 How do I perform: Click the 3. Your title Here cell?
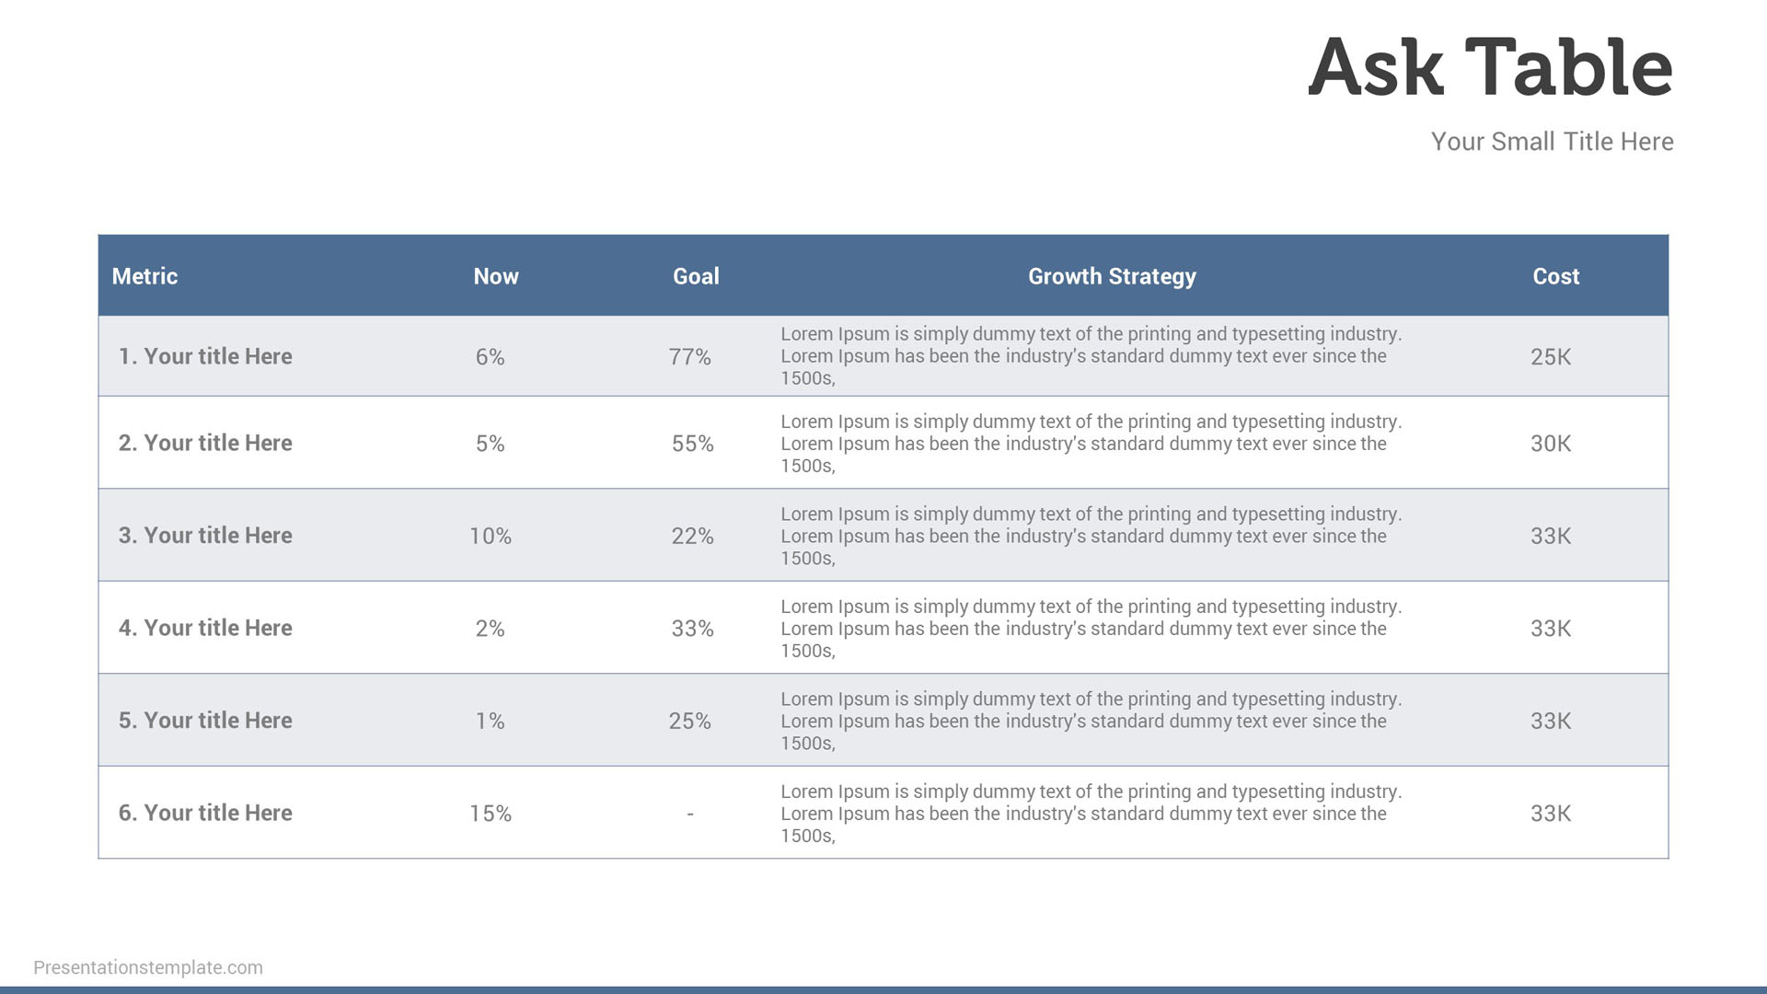tap(205, 535)
